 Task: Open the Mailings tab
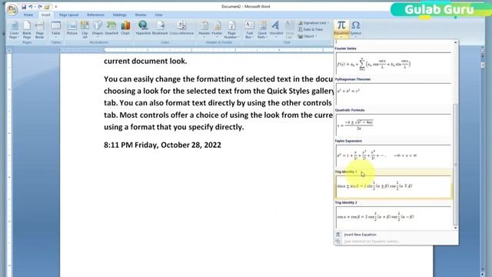tap(120, 15)
